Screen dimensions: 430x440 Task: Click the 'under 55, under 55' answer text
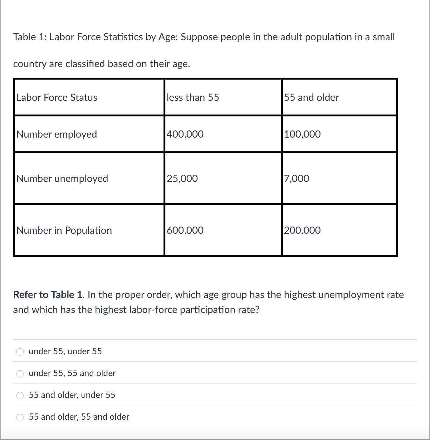[65, 351]
